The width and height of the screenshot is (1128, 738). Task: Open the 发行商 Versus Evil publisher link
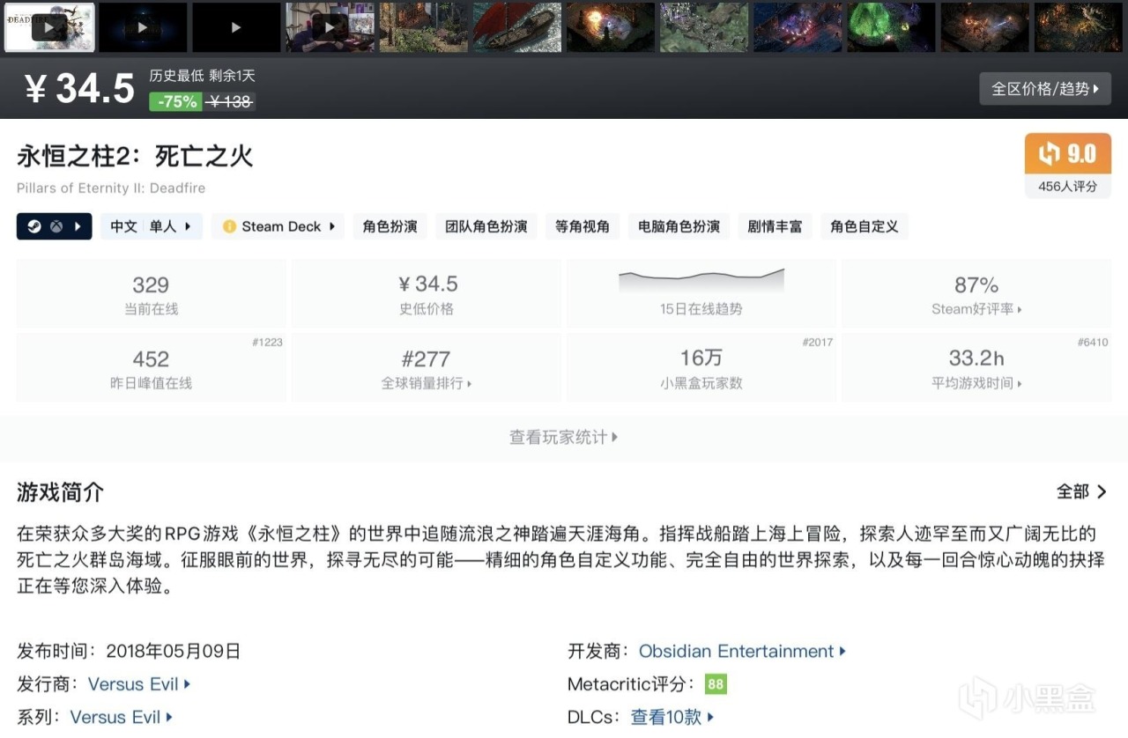(x=139, y=684)
